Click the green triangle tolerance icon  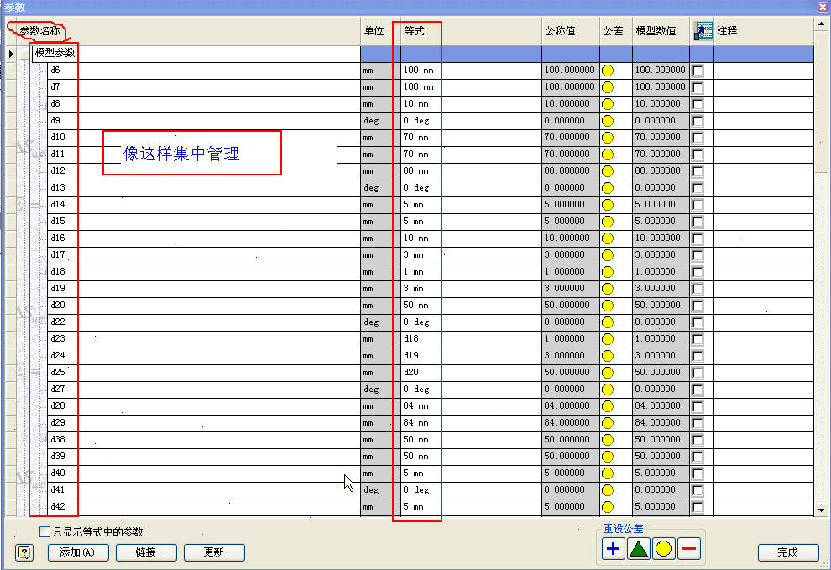639,549
